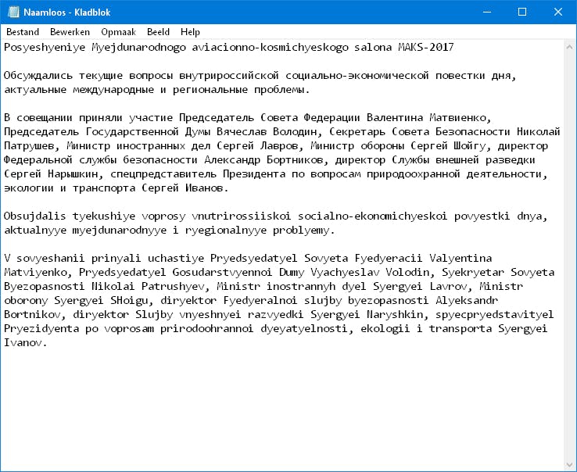The image size is (577, 472).
Task: Close the Naamloos Kladblok window
Action: click(558, 13)
